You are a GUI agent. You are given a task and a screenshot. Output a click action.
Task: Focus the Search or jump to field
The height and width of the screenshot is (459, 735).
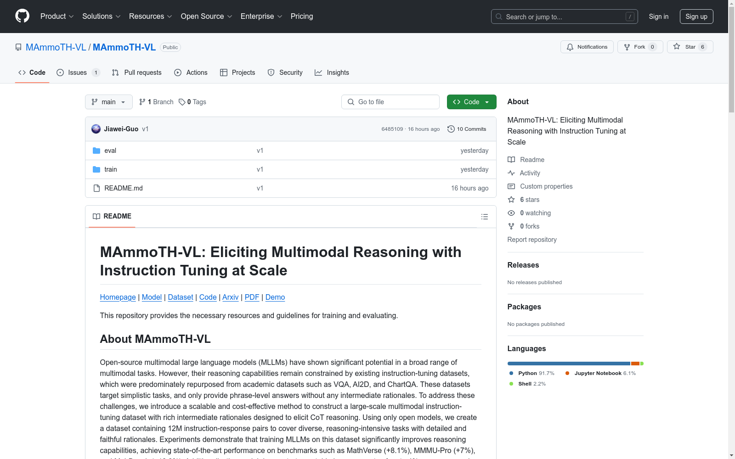point(564,17)
